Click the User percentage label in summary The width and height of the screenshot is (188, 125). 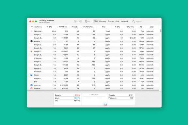click(57, 98)
